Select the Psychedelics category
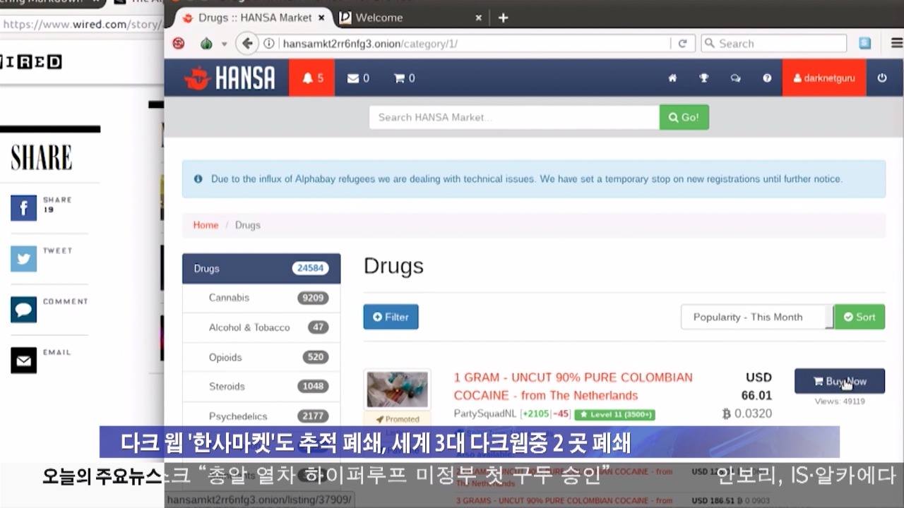This screenshot has height=508, width=904. pyautogui.click(x=261, y=416)
